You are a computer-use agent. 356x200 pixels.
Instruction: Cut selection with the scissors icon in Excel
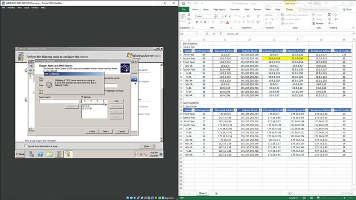click(189, 15)
